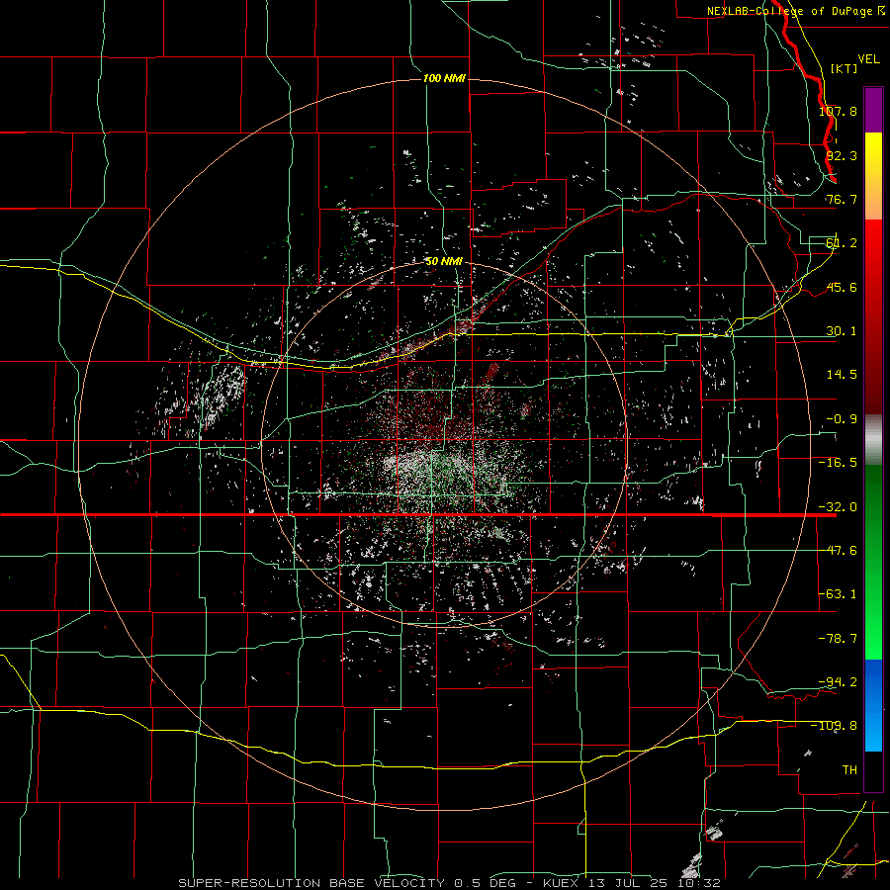Click the -94.2 velocity scale value
The height and width of the screenshot is (890, 890).
click(x=838, y=682)
